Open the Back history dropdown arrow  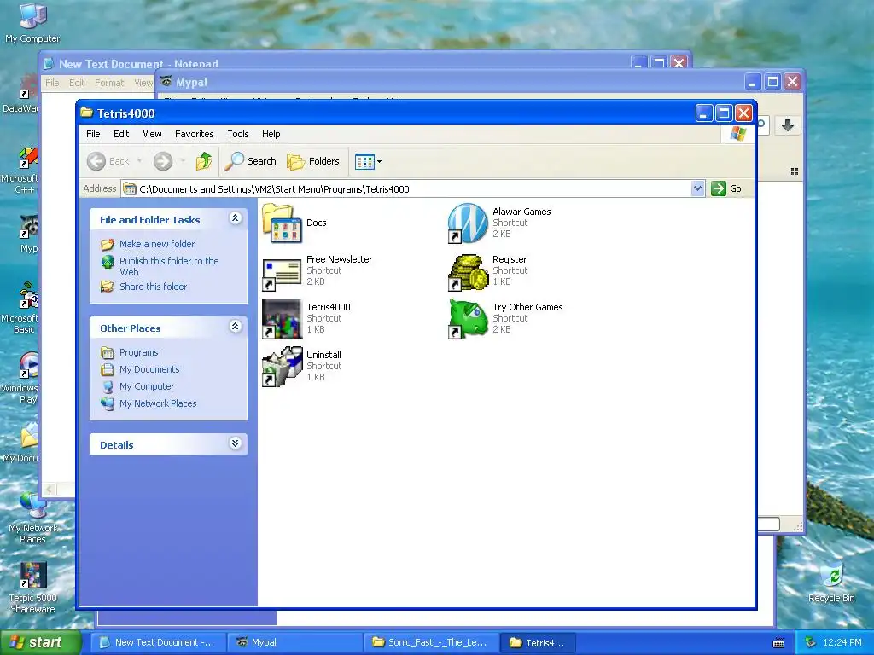pyautogui.click(x=139, y=161)
